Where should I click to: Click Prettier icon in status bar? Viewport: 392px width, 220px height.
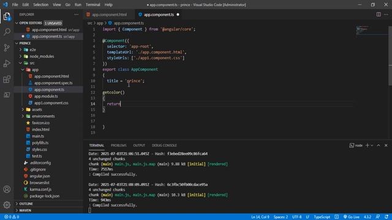coord(337,217)
